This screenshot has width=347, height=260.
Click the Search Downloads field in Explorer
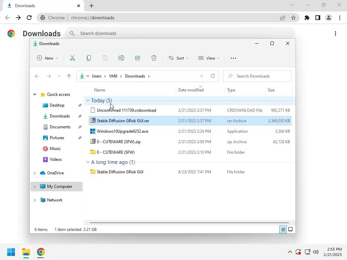257,76
